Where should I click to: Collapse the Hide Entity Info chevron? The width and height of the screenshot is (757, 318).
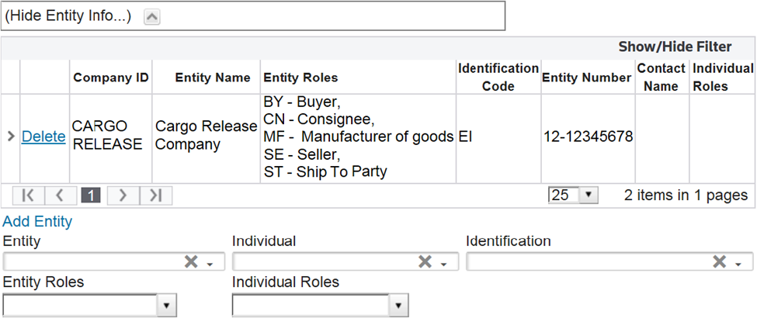(x=152, y=16)
